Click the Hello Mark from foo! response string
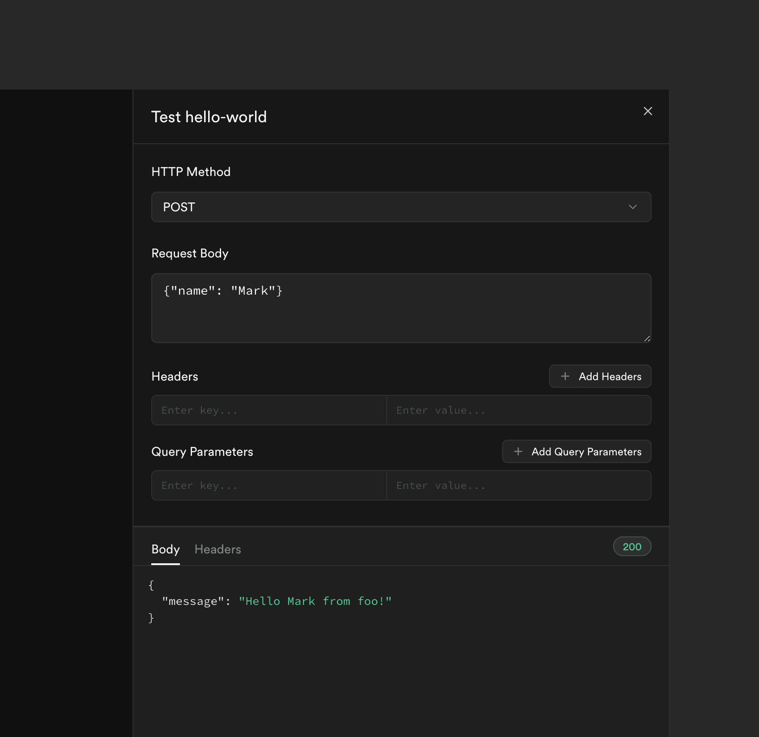This screenshot has width=759, height=737. (x=315, y=601)
